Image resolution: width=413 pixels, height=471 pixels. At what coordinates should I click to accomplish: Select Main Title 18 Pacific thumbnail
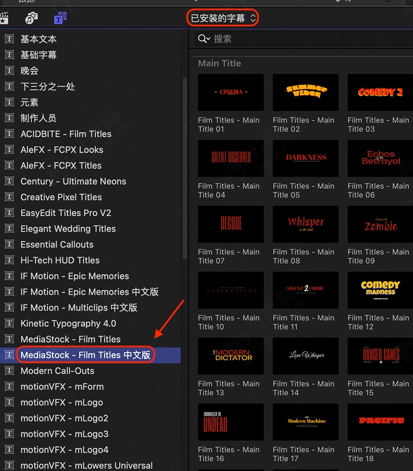380,422
